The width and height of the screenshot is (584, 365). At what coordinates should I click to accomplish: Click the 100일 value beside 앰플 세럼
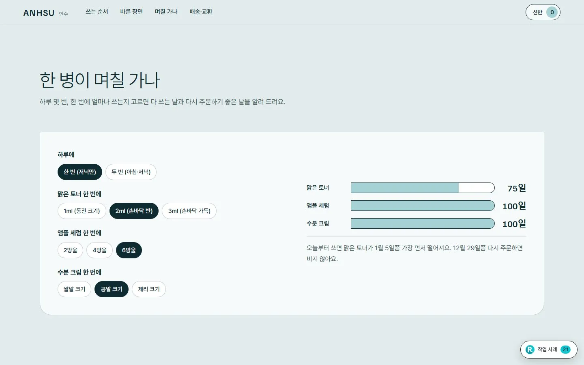click(x=514, y=206)
